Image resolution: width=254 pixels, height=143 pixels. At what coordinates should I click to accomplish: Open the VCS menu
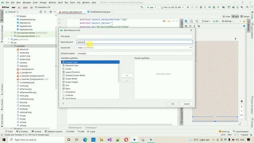pos(79,3)
